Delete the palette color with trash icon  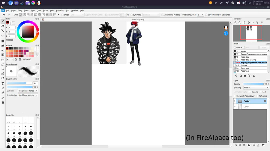click(20, 59)
